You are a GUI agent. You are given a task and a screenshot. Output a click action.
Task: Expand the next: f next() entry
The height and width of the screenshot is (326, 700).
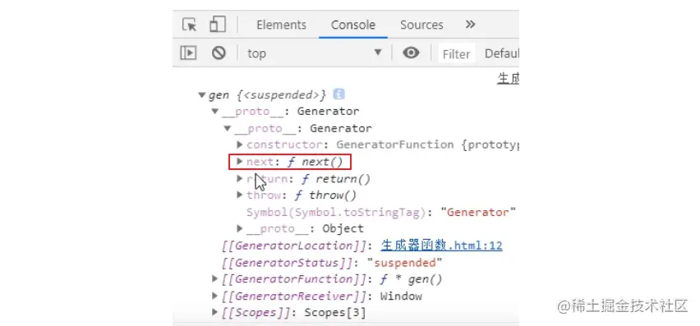tap(240, 162)
